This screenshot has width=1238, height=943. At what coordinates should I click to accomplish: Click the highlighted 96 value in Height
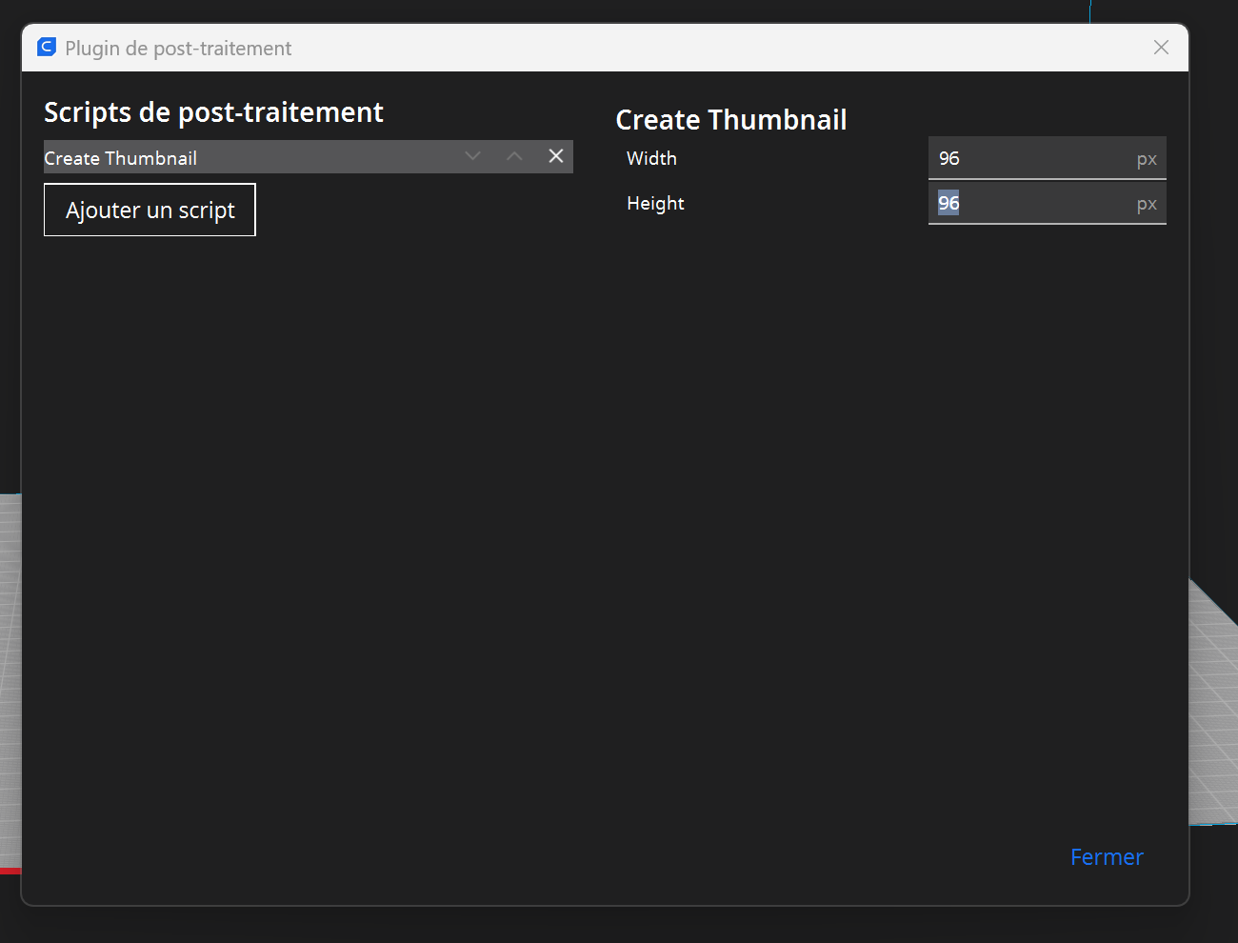coord(948,203)
